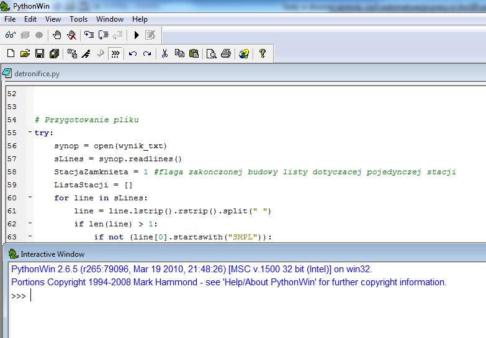Click the Step Into debugger icon
Viewport: 486px width, 338px height.
(x=89, y=35)
